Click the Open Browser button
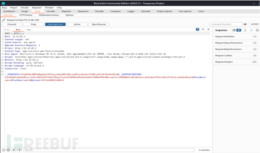Screen dimensions: 260x153 pos(99,24)
